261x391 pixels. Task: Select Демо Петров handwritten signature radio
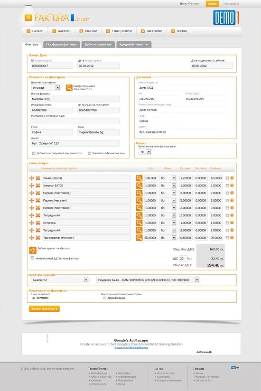104,298
